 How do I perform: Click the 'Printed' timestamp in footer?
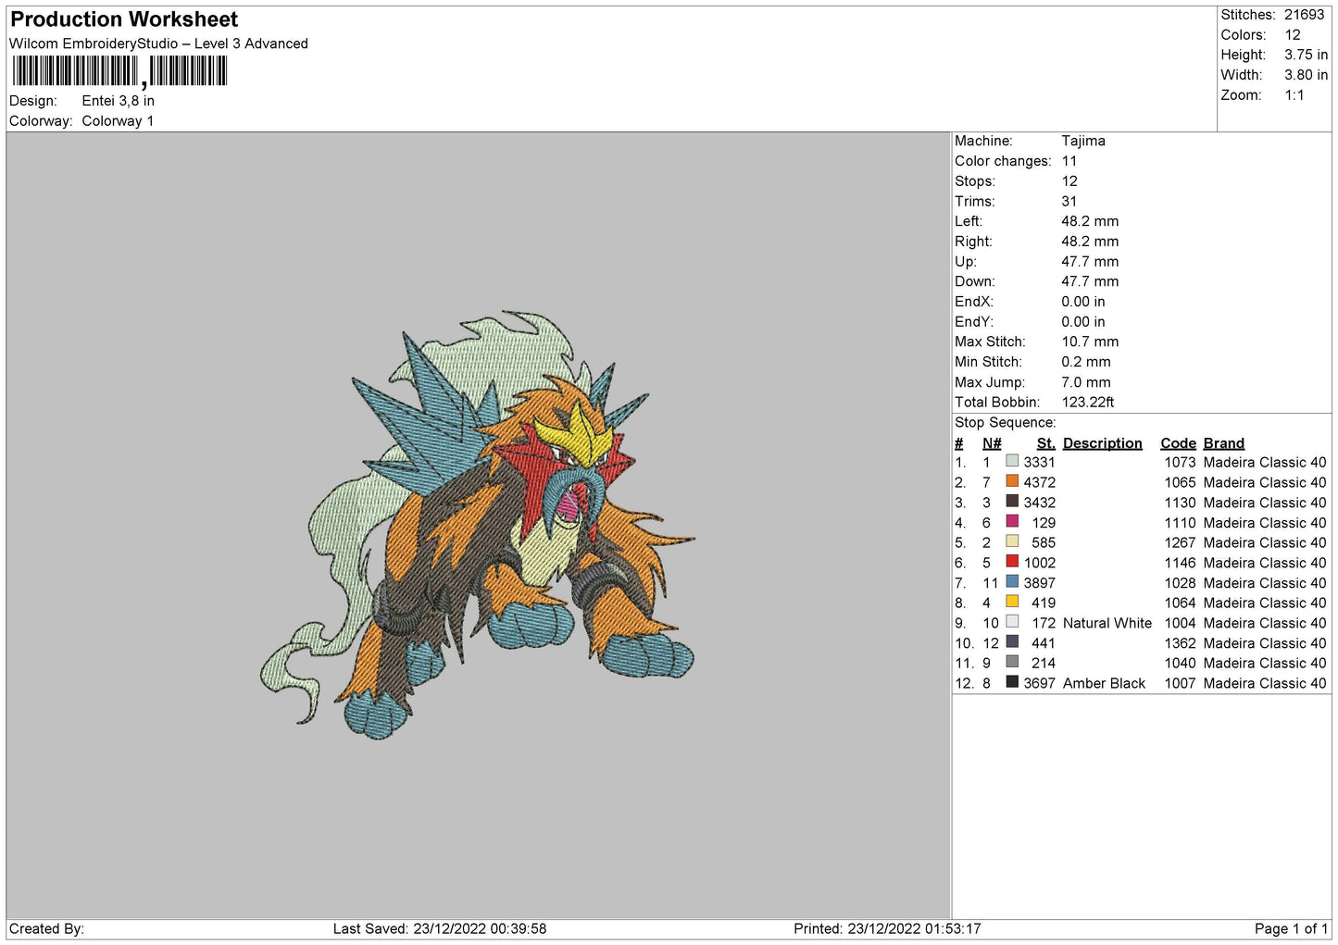(x=887, y=928)
